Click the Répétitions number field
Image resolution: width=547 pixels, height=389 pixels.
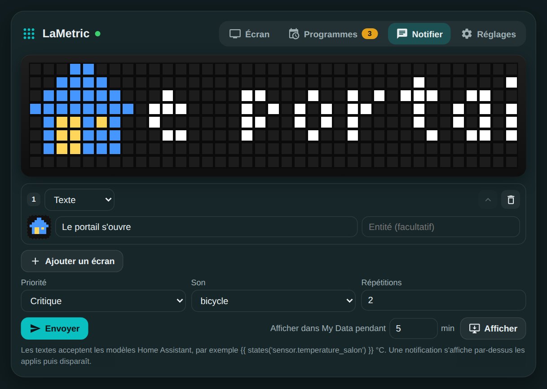(443, 300)
